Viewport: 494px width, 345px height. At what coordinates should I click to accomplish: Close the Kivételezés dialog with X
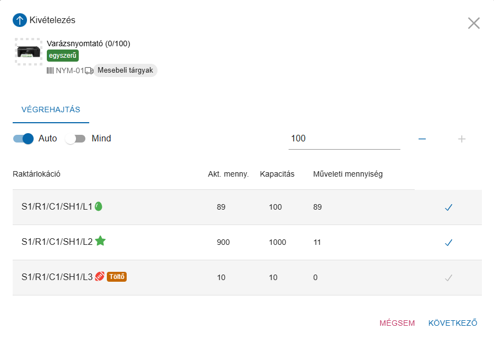click(474, 23)
